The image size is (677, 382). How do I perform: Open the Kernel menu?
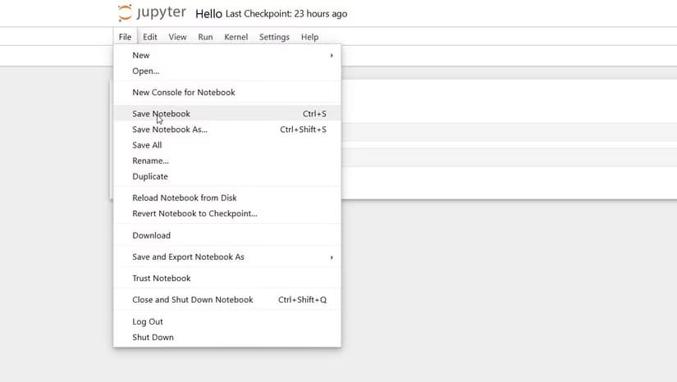coord(236,37)
